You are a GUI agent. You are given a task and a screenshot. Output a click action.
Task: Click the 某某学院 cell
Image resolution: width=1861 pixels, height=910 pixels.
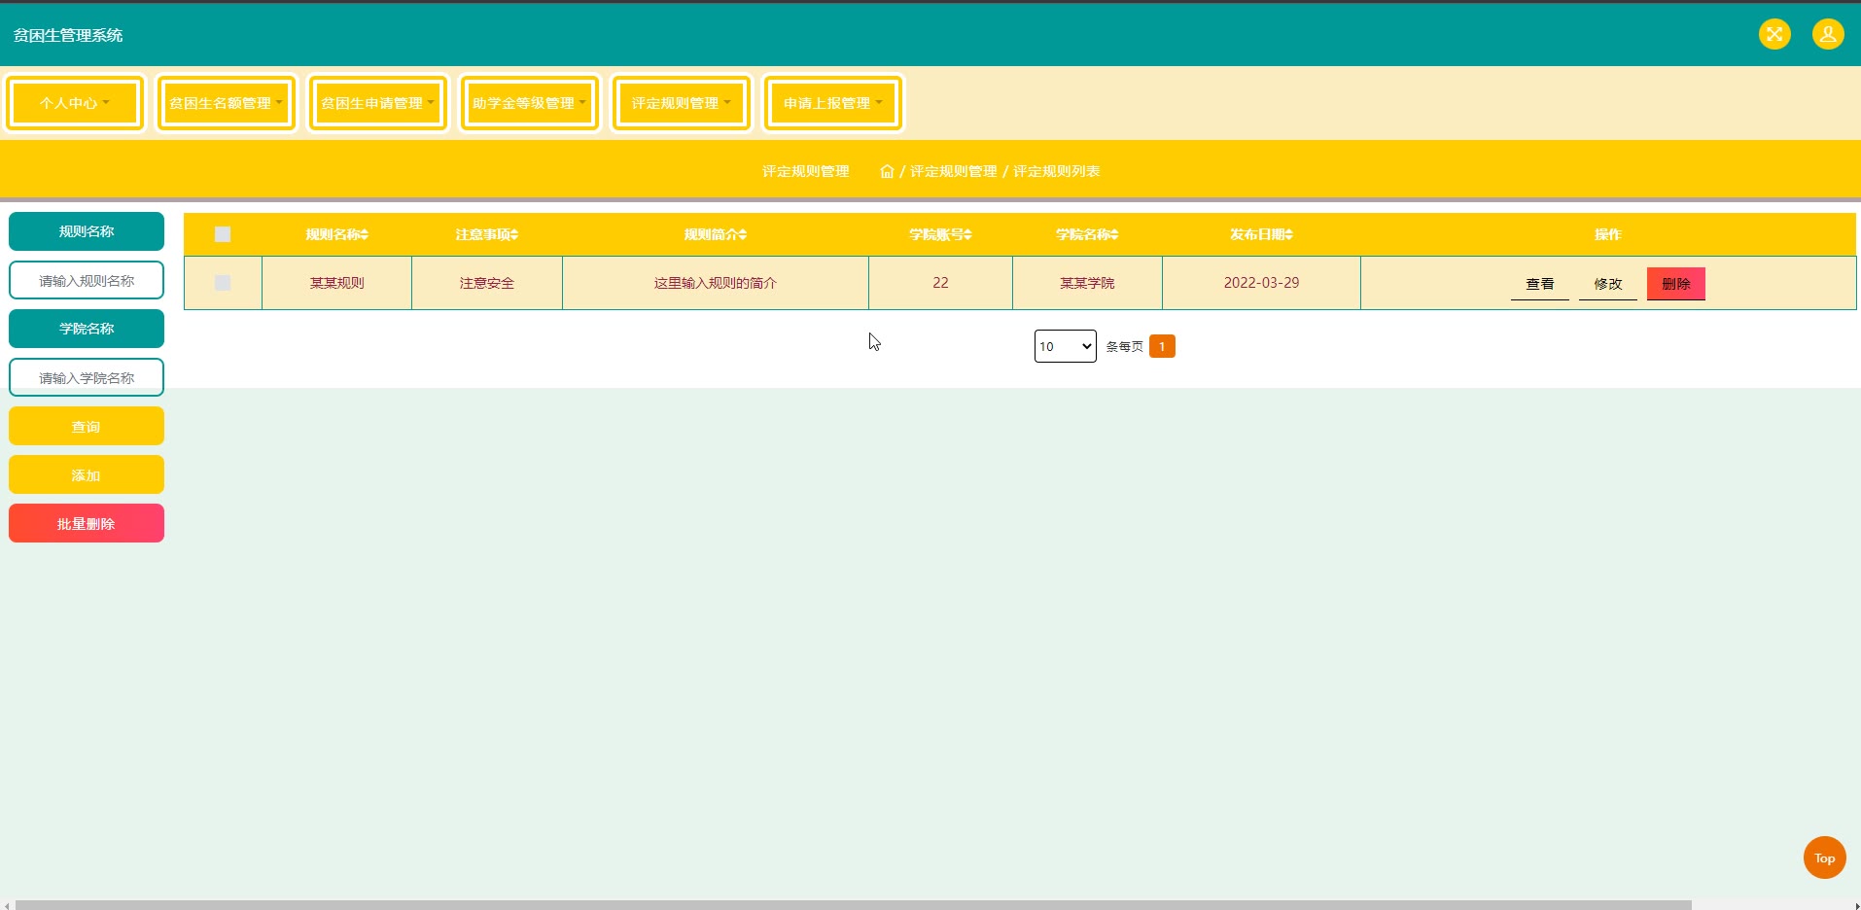tap(1087, 283)
